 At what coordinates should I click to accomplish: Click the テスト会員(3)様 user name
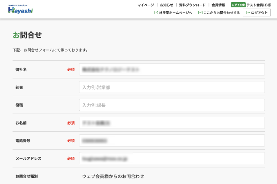(258, 5)
